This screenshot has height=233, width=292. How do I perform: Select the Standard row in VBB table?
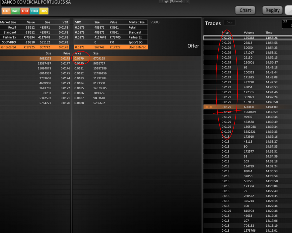tap(35, 33)
